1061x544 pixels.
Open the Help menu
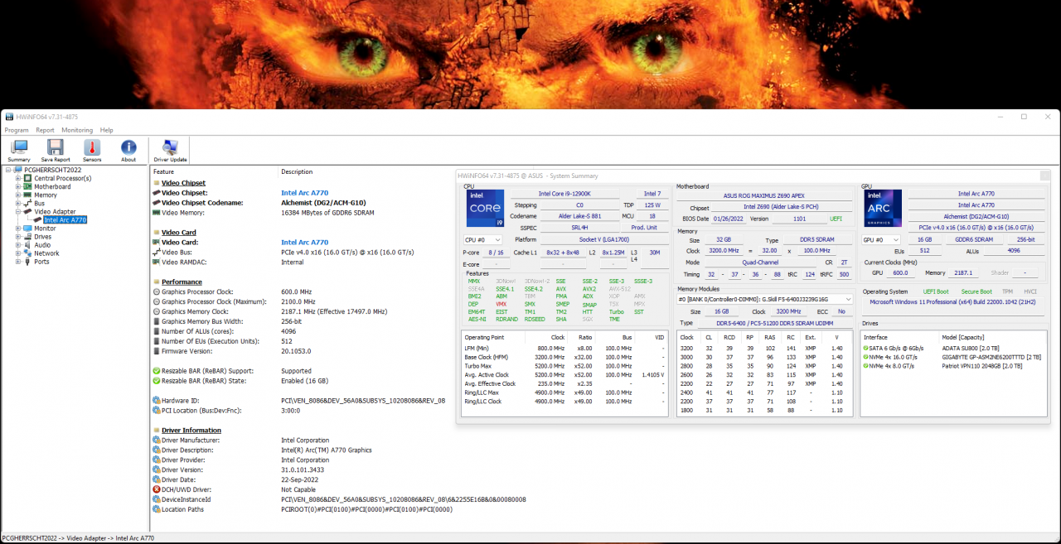point(107,130)
